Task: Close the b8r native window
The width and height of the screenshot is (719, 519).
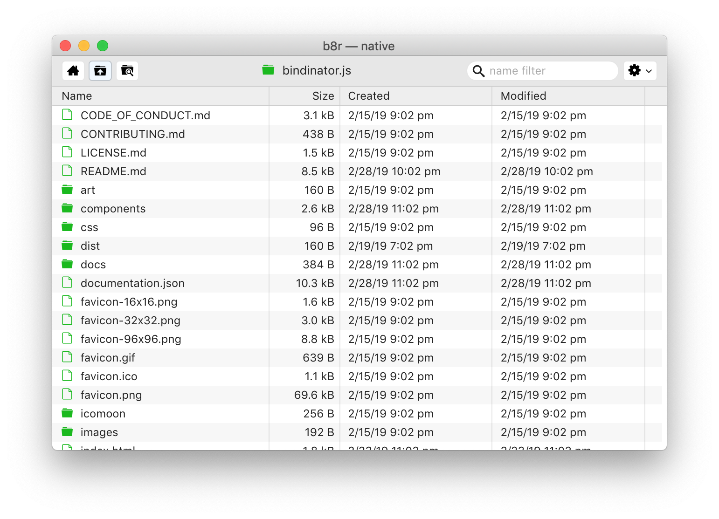Action: (65, 46)
